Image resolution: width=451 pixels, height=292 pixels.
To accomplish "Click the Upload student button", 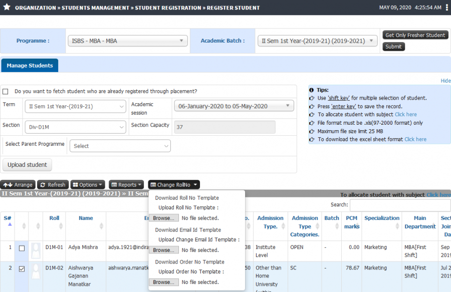I will (28, 165).
